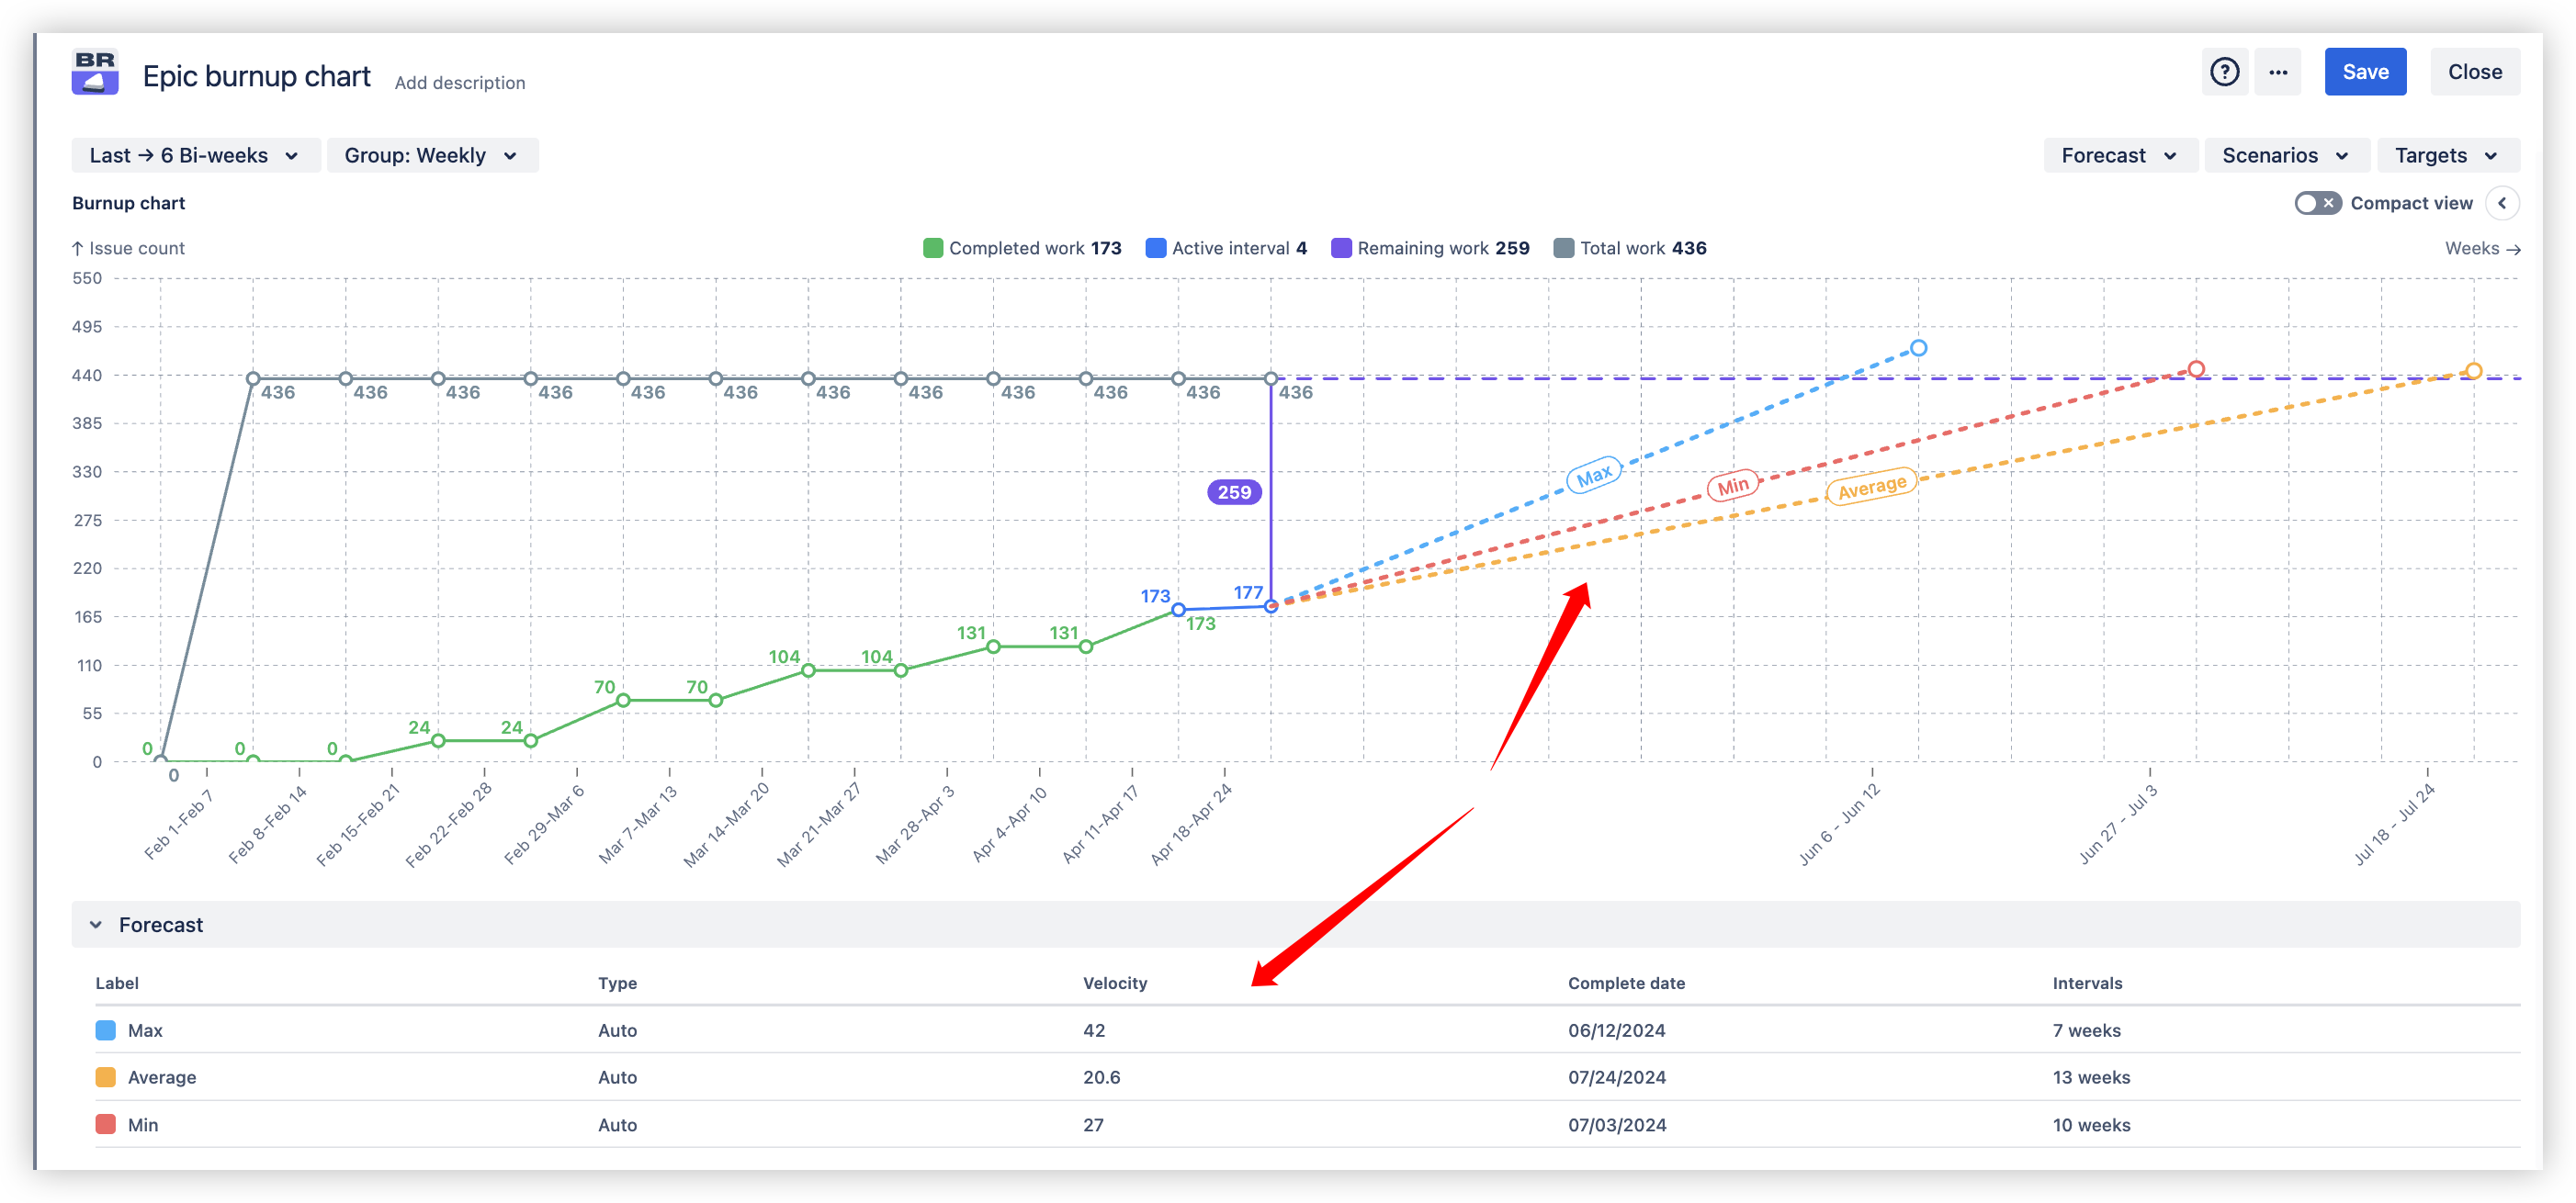Viewport: 2576px width, 1203px height.
Task: Collapse the Forecast table section
Action: (96, 925)
